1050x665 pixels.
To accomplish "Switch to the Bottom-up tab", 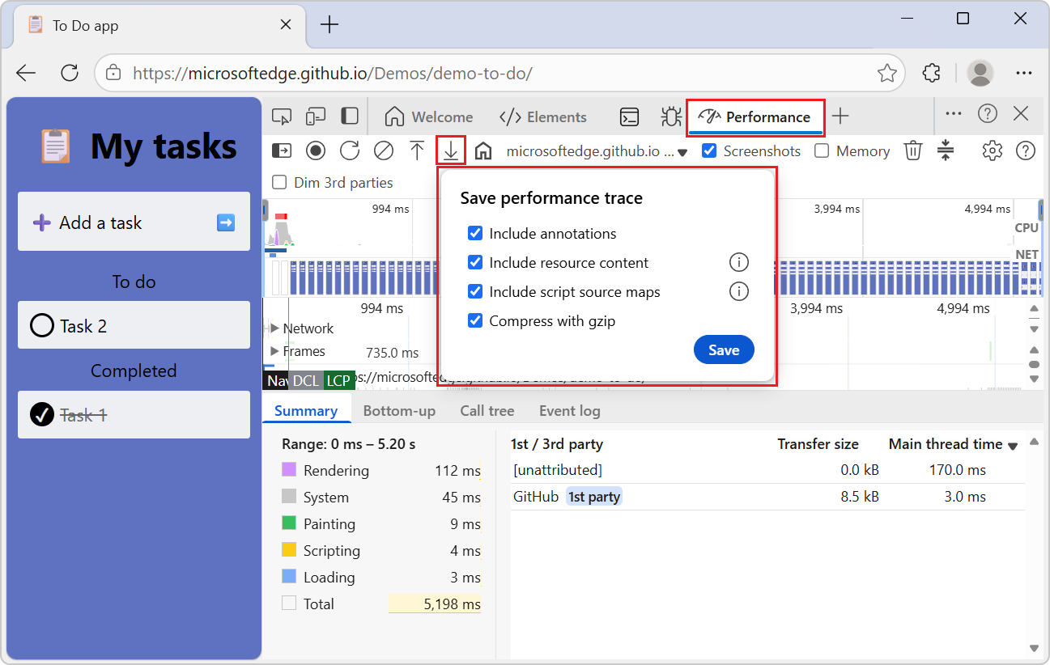I will tap(399, 410).
